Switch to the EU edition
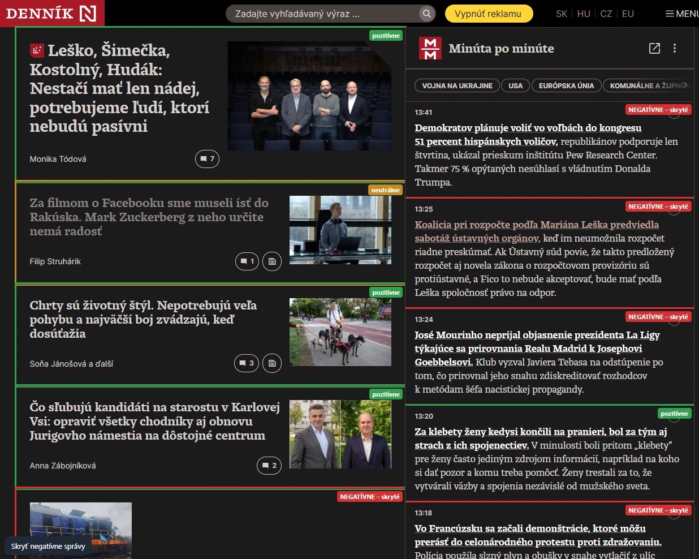Screen dimensions: 699x559 pos(628,14)
